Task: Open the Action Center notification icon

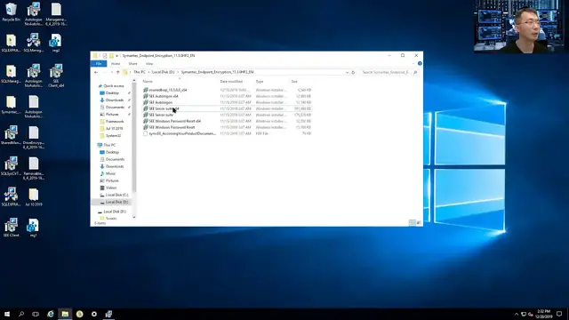Action: pyautogui.click(x=559, y=314)
